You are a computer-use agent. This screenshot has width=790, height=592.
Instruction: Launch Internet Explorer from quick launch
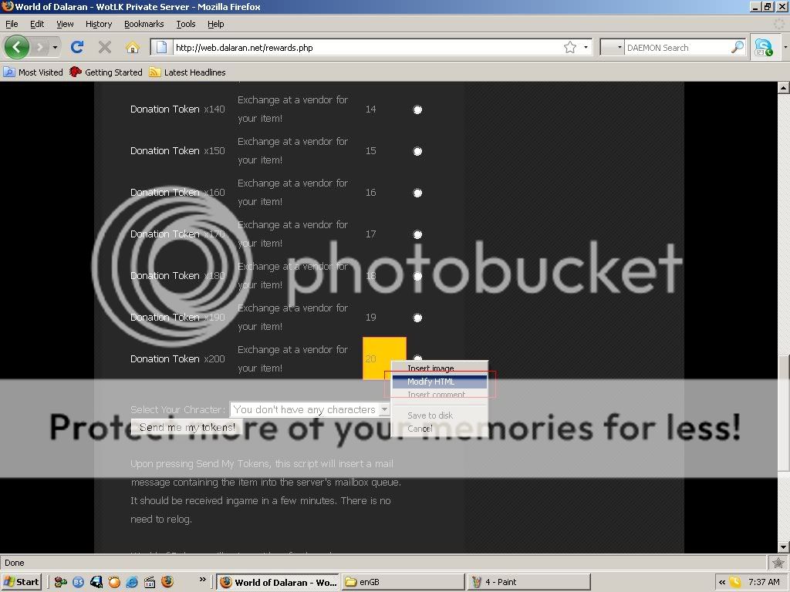(132, 582)
